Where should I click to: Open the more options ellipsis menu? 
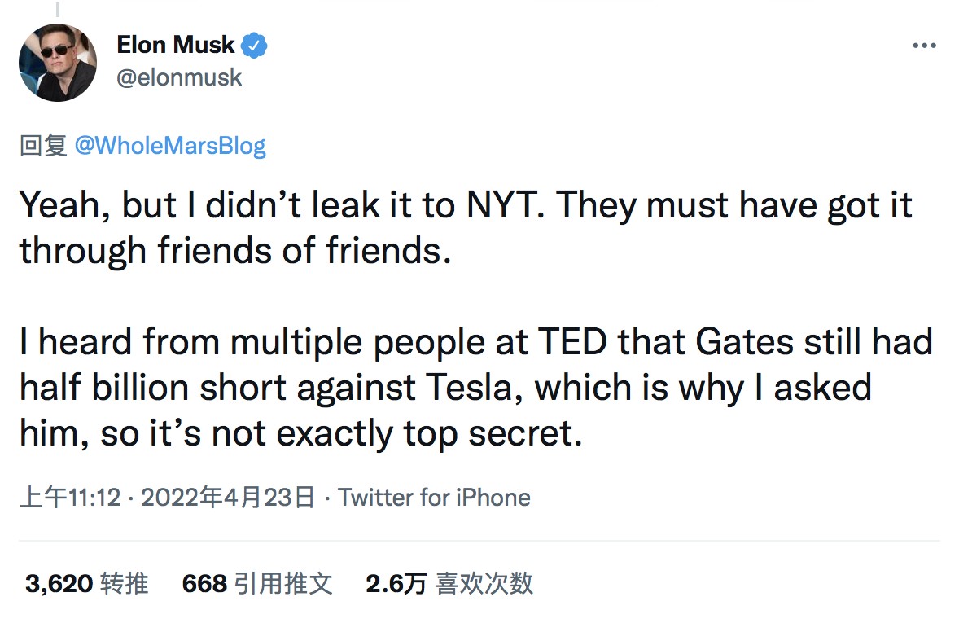click(x=924, y=46)
